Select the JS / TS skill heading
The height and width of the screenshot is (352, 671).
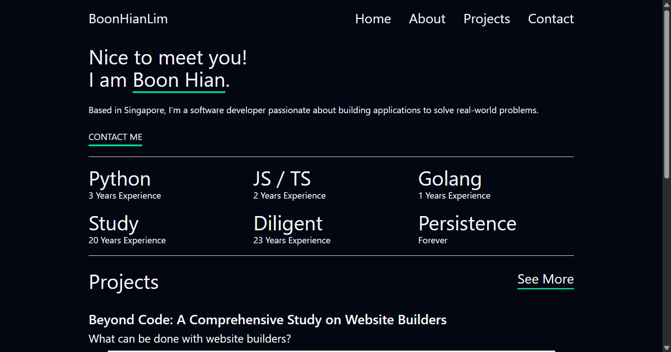(282, 179)
